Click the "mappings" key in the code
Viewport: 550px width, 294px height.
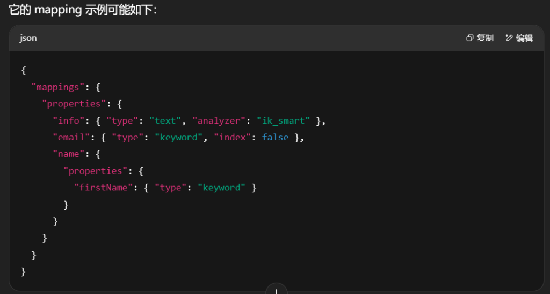(55, 87)
